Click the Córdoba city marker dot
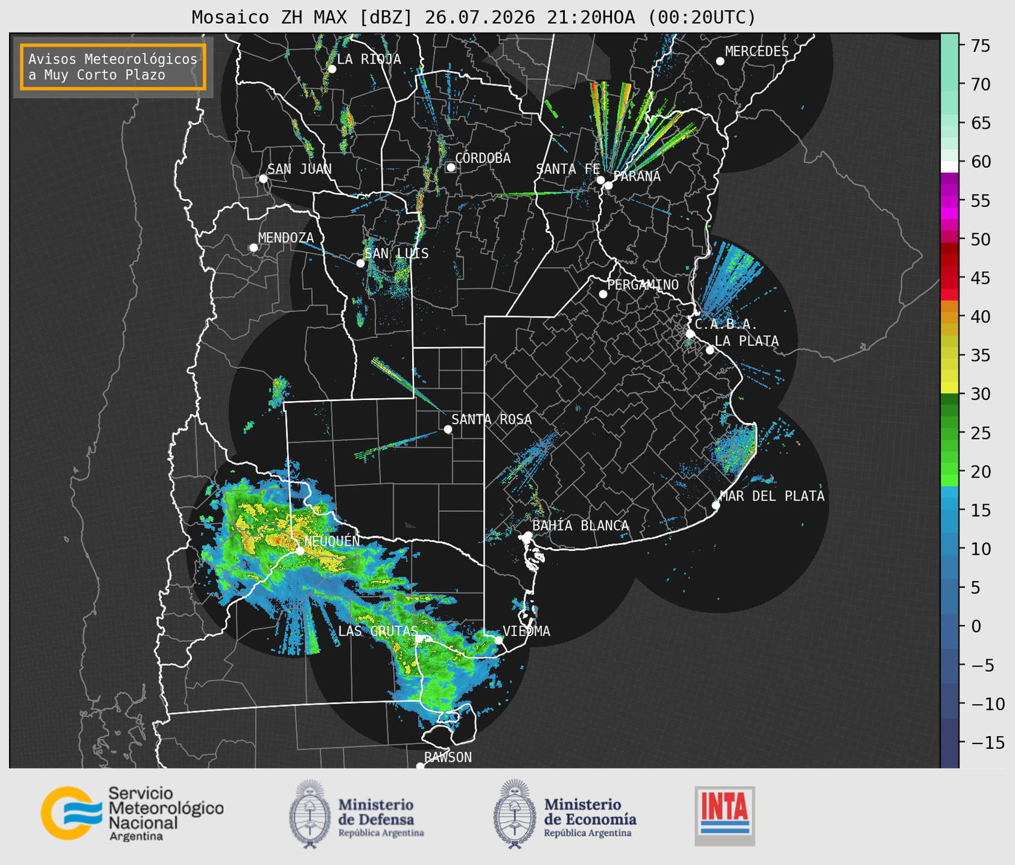This screenshot has width=1015, height=865. point(451,167)
